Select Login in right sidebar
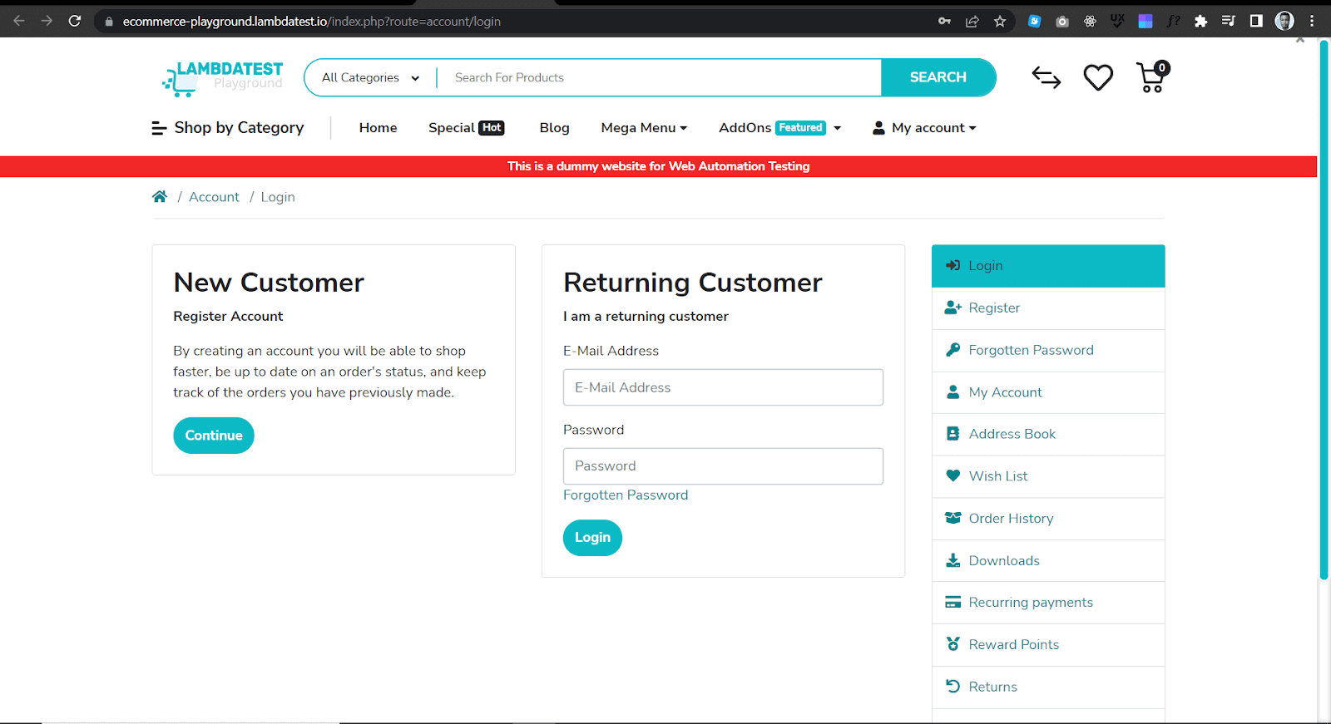Viewport: 1331px width, 724px height. [1048, 266]
